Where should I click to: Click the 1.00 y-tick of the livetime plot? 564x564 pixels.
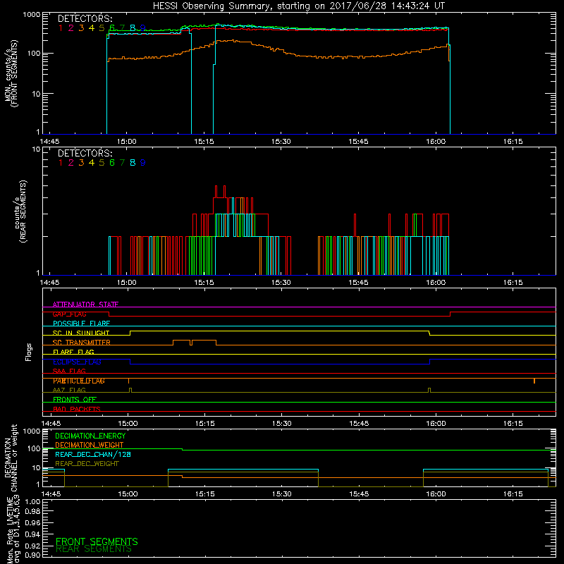pyautogui.click(x=32, y=501)
